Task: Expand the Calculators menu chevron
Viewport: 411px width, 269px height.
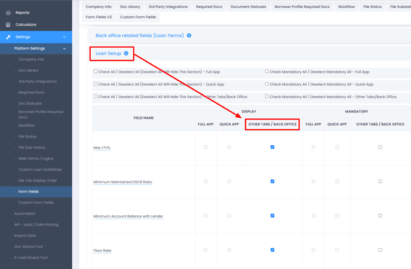Action: click(x=65, y=25)
